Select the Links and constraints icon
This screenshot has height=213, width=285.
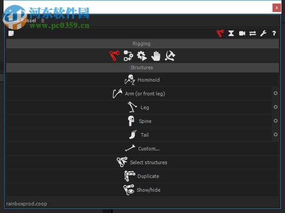[128, 55]
